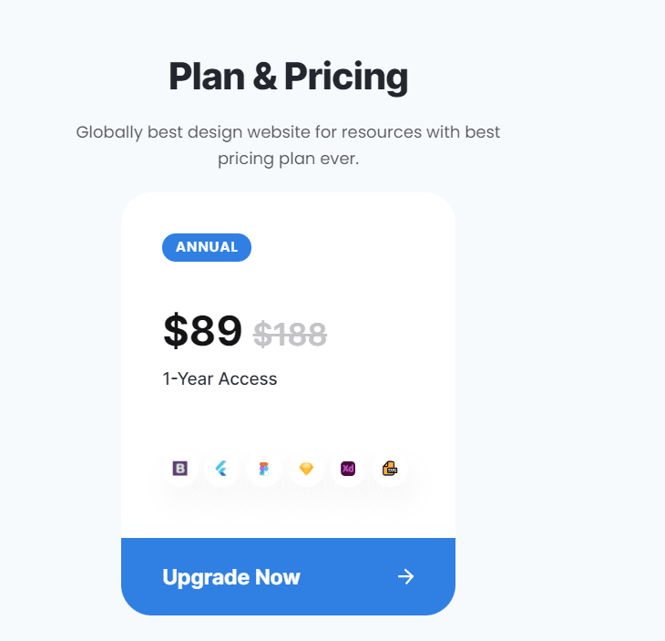Select the Sketch diamond icon
The height and width of the screenshot is (641, 665).
[x=306, y=469]
